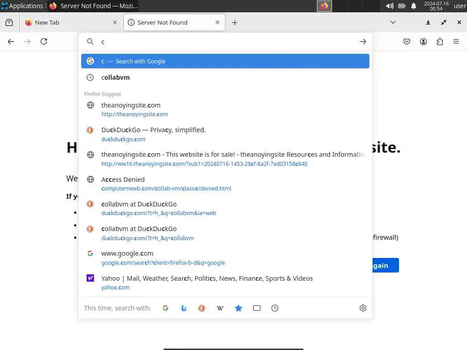Open the Yahoo Mail, Weather suggestion
Screen dimensions: 467x350
coord(225,283)
